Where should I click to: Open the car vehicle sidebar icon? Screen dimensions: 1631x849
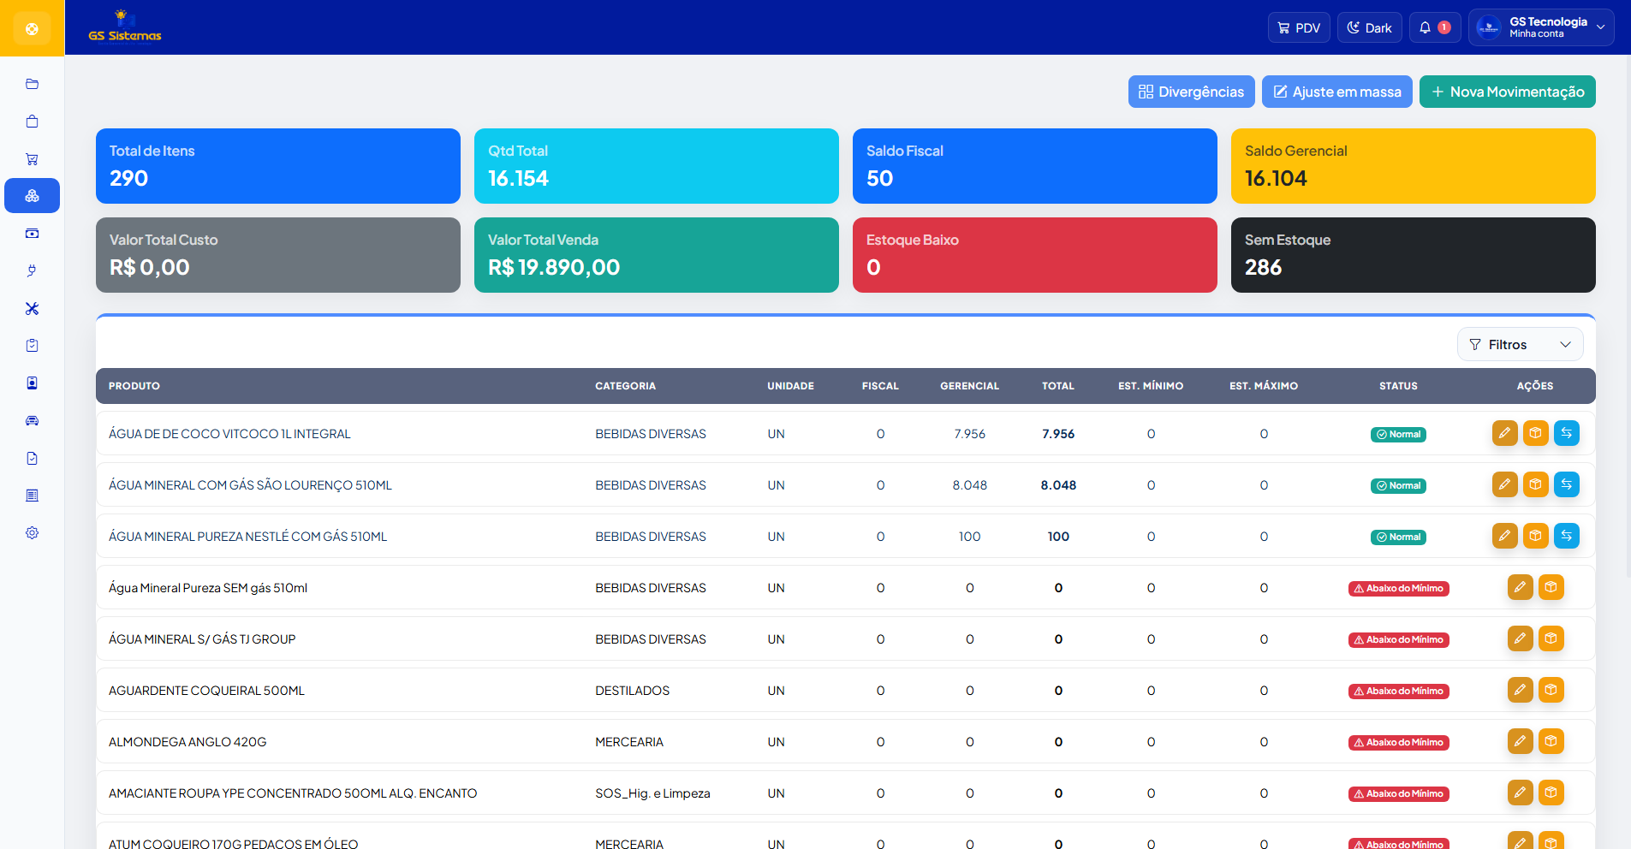click(x=32, y=421)
